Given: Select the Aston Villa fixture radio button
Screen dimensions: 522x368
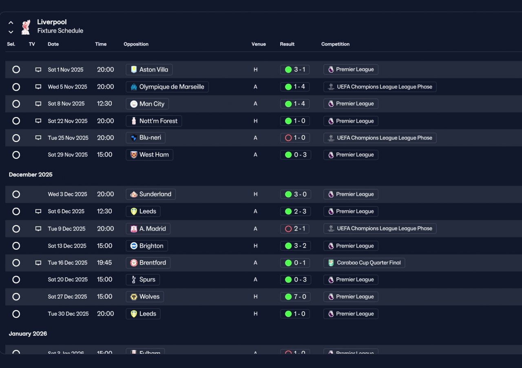Looking at the screenshot, I should coord(16,69).
